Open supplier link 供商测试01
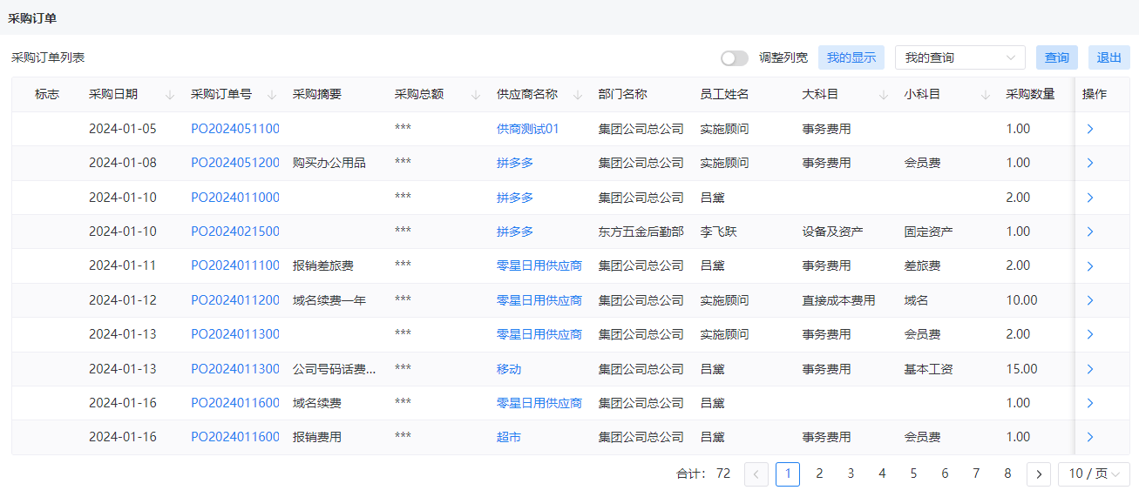This screenshot has width=1139, height=497. point(528,129)
